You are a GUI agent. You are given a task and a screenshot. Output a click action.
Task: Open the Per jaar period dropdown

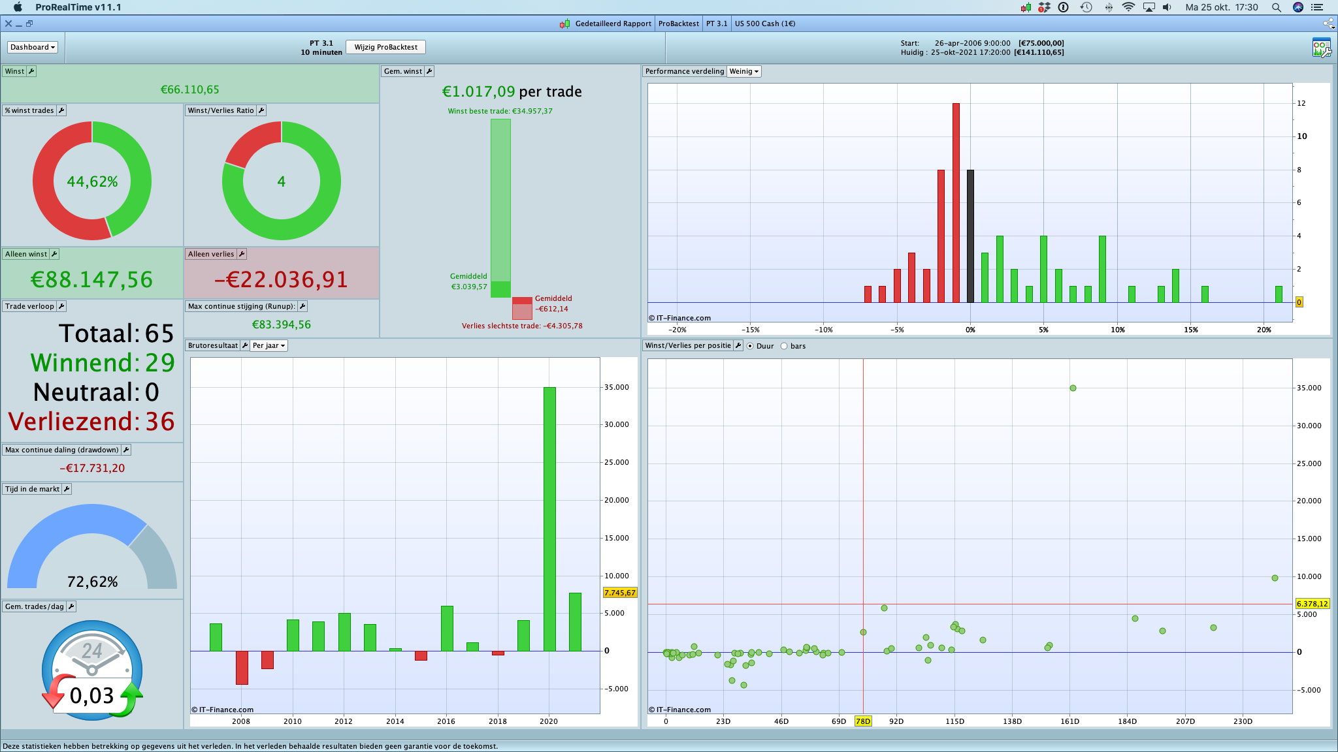tap(269, 345)
